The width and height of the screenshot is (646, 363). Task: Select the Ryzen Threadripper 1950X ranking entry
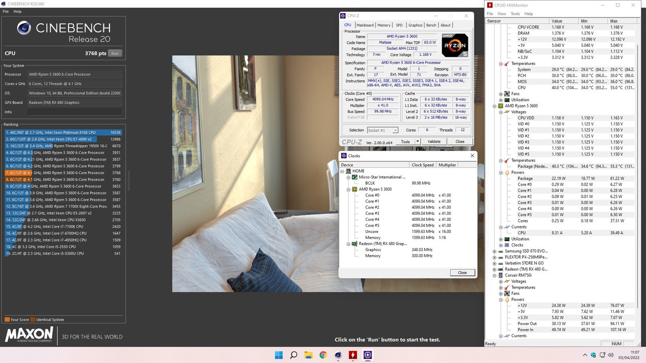(63, 146)
